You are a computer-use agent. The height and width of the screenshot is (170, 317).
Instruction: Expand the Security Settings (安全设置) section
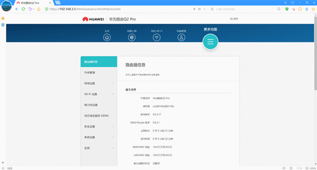(x=98, y=126)
